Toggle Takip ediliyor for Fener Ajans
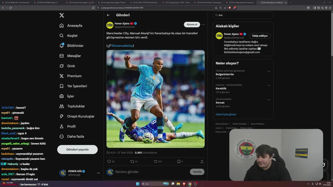 (x=260, y=36)
